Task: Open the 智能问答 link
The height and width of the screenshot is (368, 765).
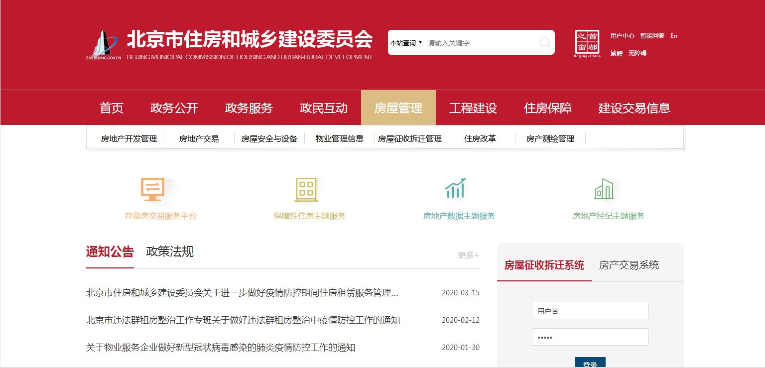Action: click(652, 36)
